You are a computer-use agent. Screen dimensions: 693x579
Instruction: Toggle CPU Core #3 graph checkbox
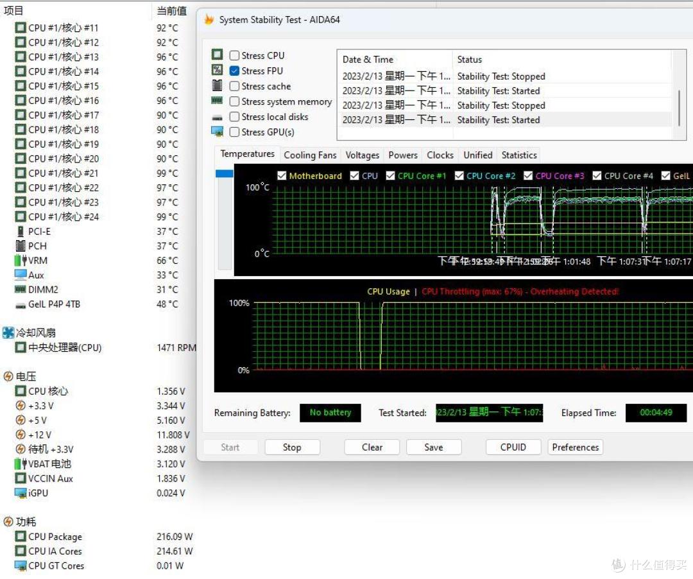click(x=527, y=175)
